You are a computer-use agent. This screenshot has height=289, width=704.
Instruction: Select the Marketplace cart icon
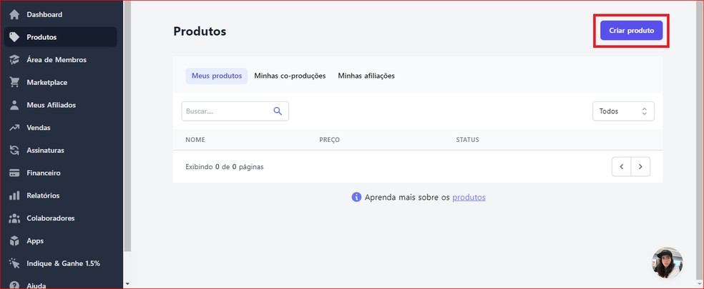(x=14, y=82)
